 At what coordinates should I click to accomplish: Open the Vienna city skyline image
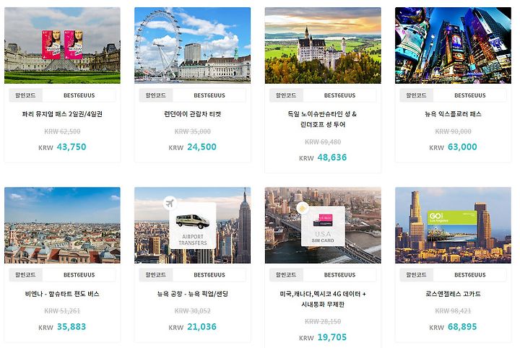[62, 225]
